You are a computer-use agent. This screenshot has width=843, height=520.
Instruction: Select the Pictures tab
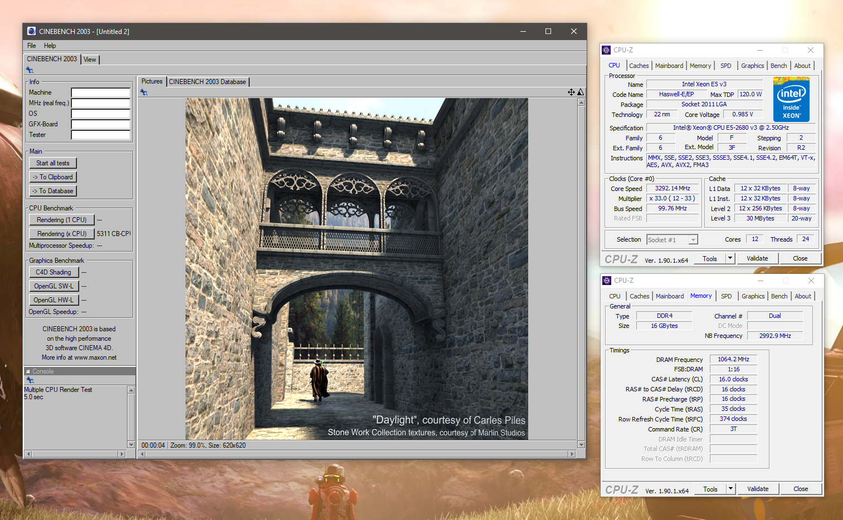click(x=152, y=81)
